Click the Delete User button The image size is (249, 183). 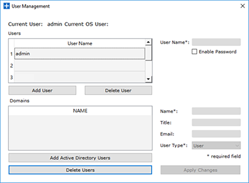(x=118, y=90)
